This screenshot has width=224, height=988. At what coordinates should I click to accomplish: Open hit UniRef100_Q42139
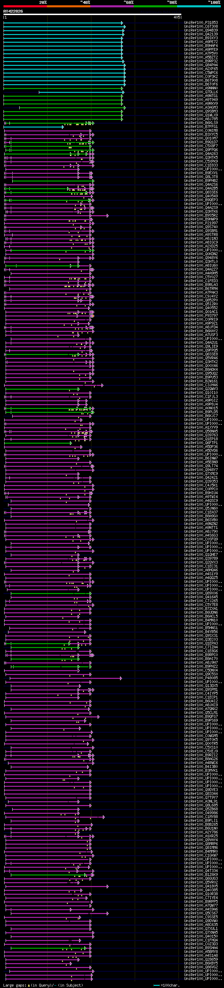click(x=201, y=34)
